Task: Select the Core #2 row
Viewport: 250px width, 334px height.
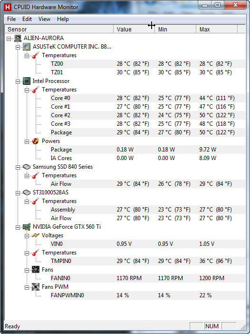Action: click(x=147, y=115)
